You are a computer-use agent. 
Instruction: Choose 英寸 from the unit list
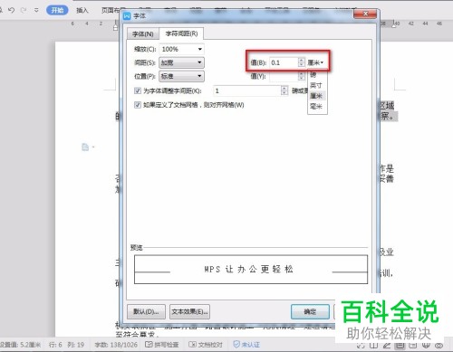tap(316, 85)
